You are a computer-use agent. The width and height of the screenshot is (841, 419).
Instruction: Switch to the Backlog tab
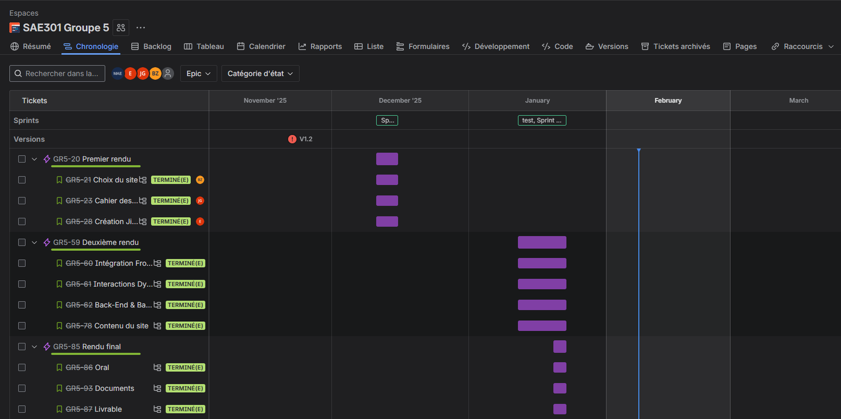pos(151,46)
